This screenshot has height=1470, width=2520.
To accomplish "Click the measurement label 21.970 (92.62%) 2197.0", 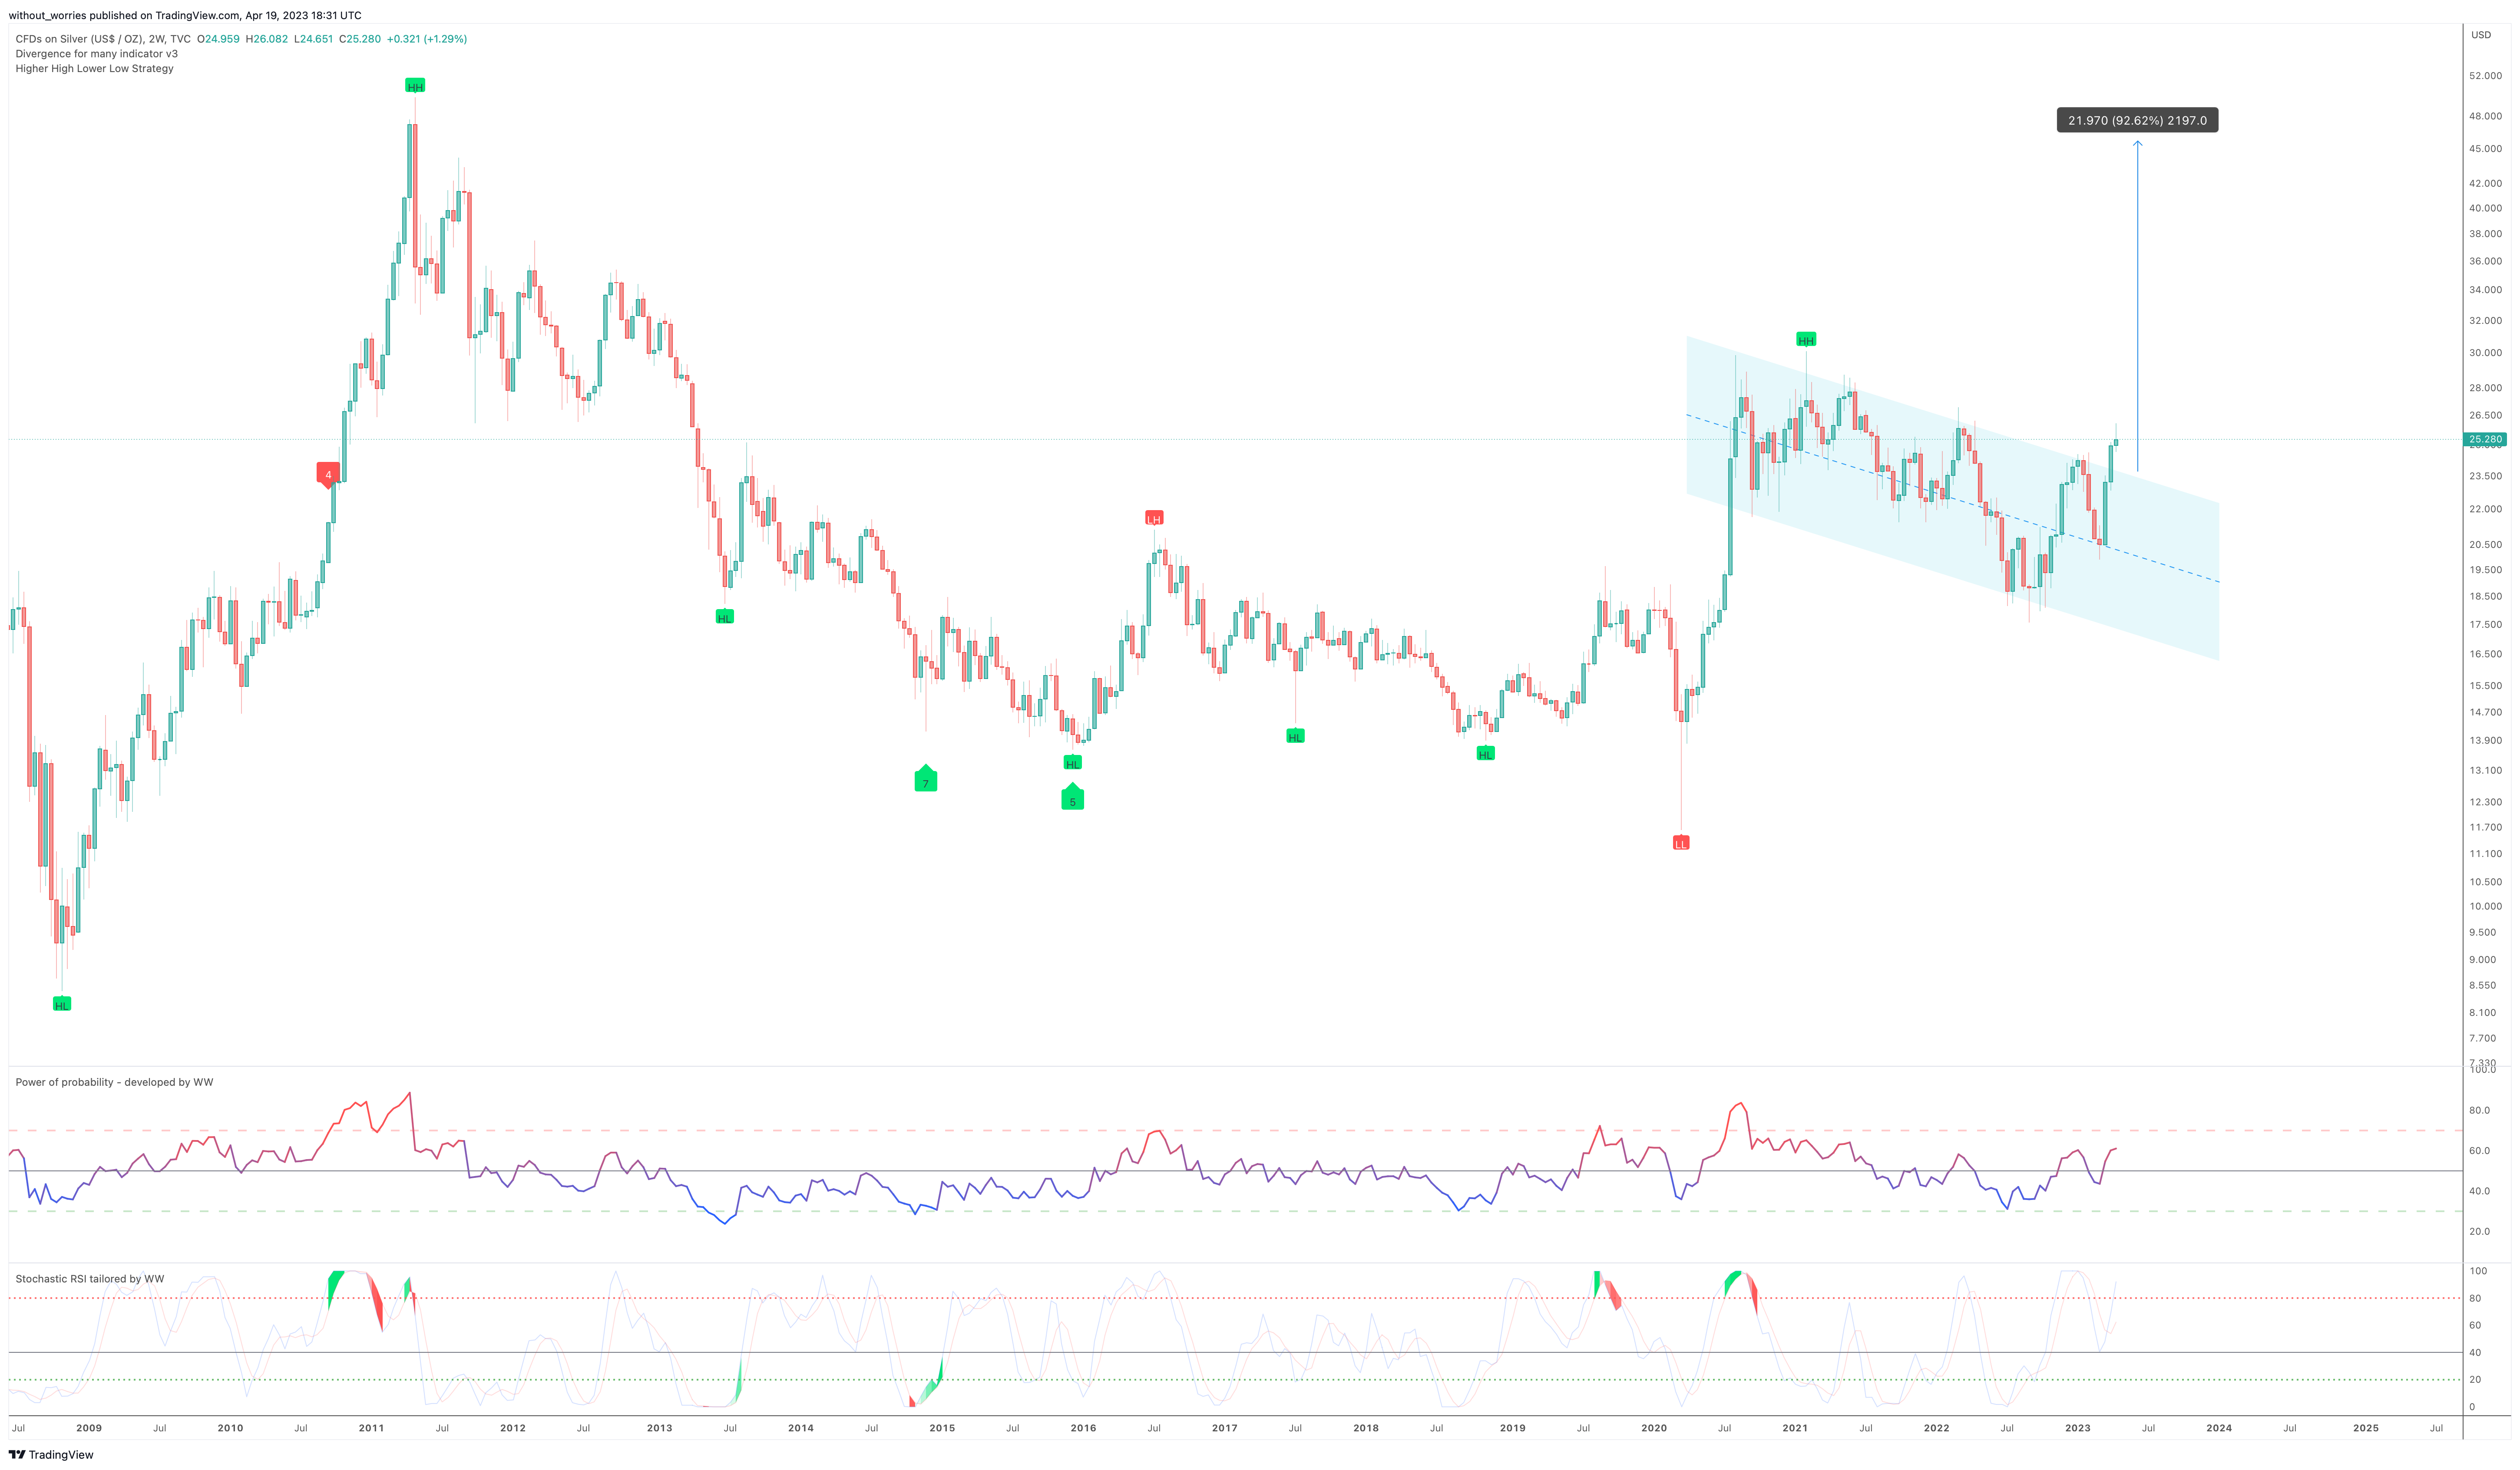I will pos(2137,120).
